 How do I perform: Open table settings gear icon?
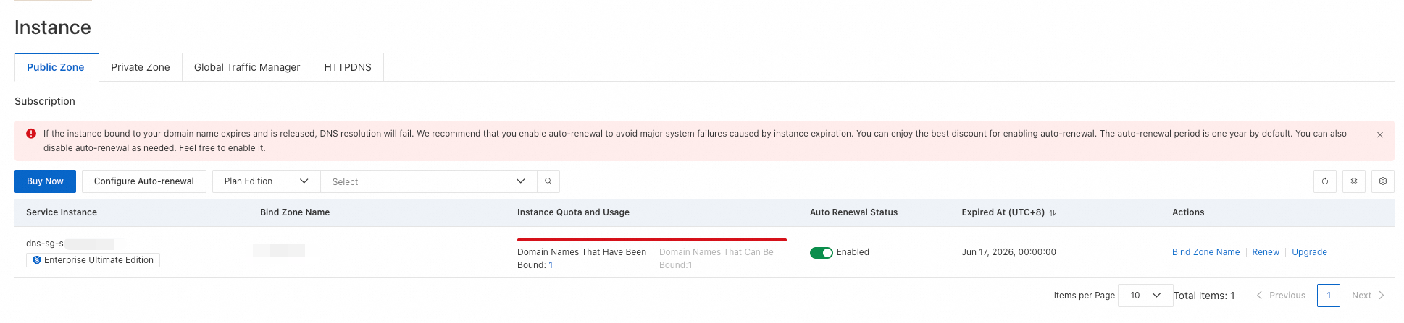[1382, 181]
